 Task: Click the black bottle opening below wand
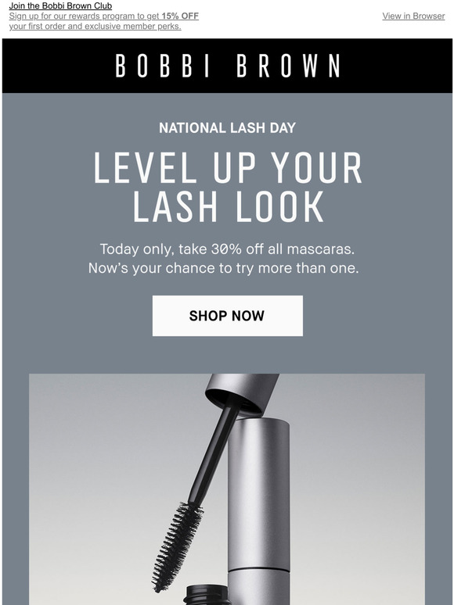tap(207, 595)
